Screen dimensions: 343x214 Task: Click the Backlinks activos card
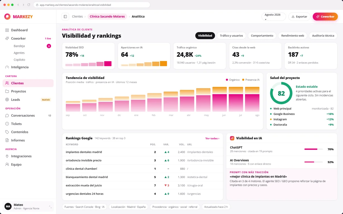coord(311,56)
